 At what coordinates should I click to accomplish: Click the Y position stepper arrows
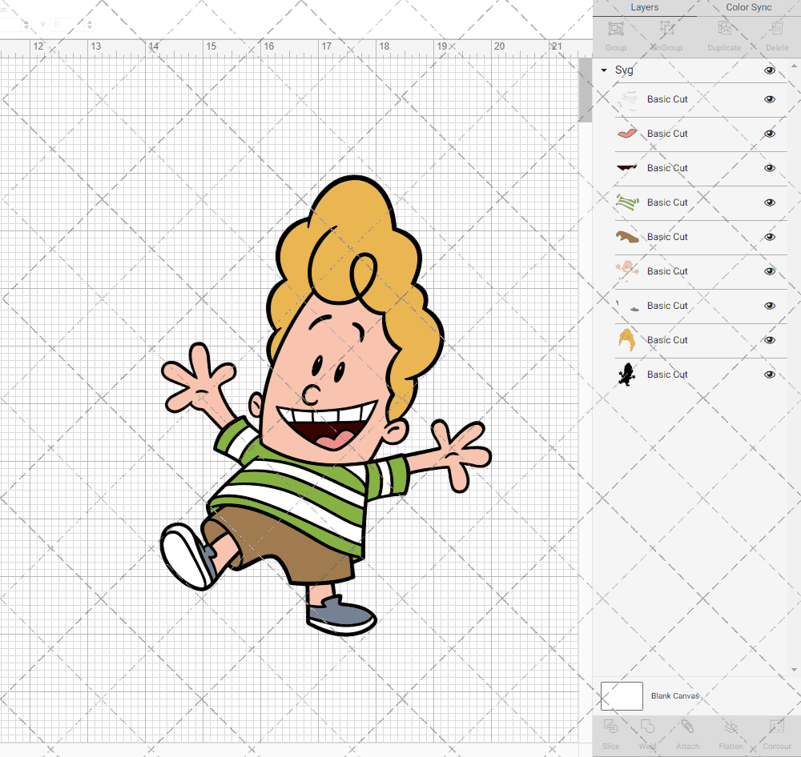click(90, 25)
